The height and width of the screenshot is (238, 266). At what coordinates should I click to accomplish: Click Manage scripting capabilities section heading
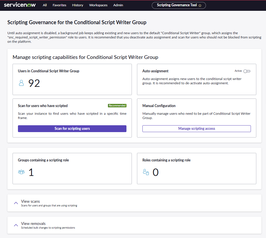pos(85,57)
